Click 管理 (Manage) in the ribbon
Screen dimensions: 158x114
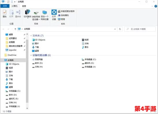click(x=61, y=19)
